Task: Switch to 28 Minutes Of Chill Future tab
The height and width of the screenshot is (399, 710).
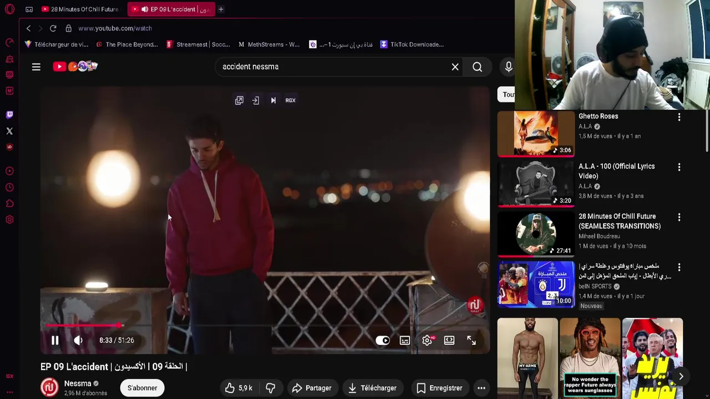Action: coord(80,9)
